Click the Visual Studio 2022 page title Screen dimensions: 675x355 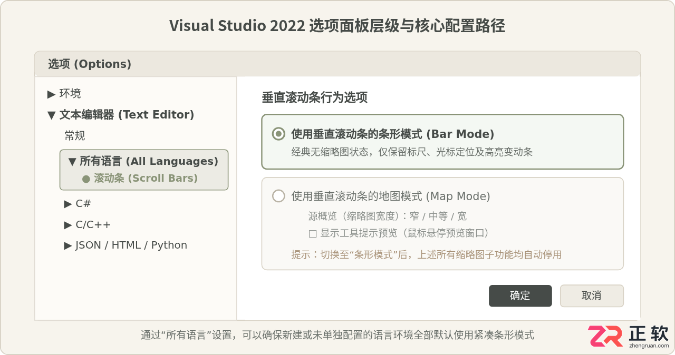[x=337, y=26]
